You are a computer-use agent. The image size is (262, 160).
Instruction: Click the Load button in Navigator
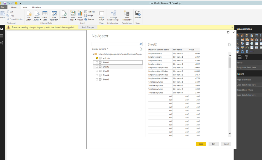pyautogui.click(x=201, y=144)
